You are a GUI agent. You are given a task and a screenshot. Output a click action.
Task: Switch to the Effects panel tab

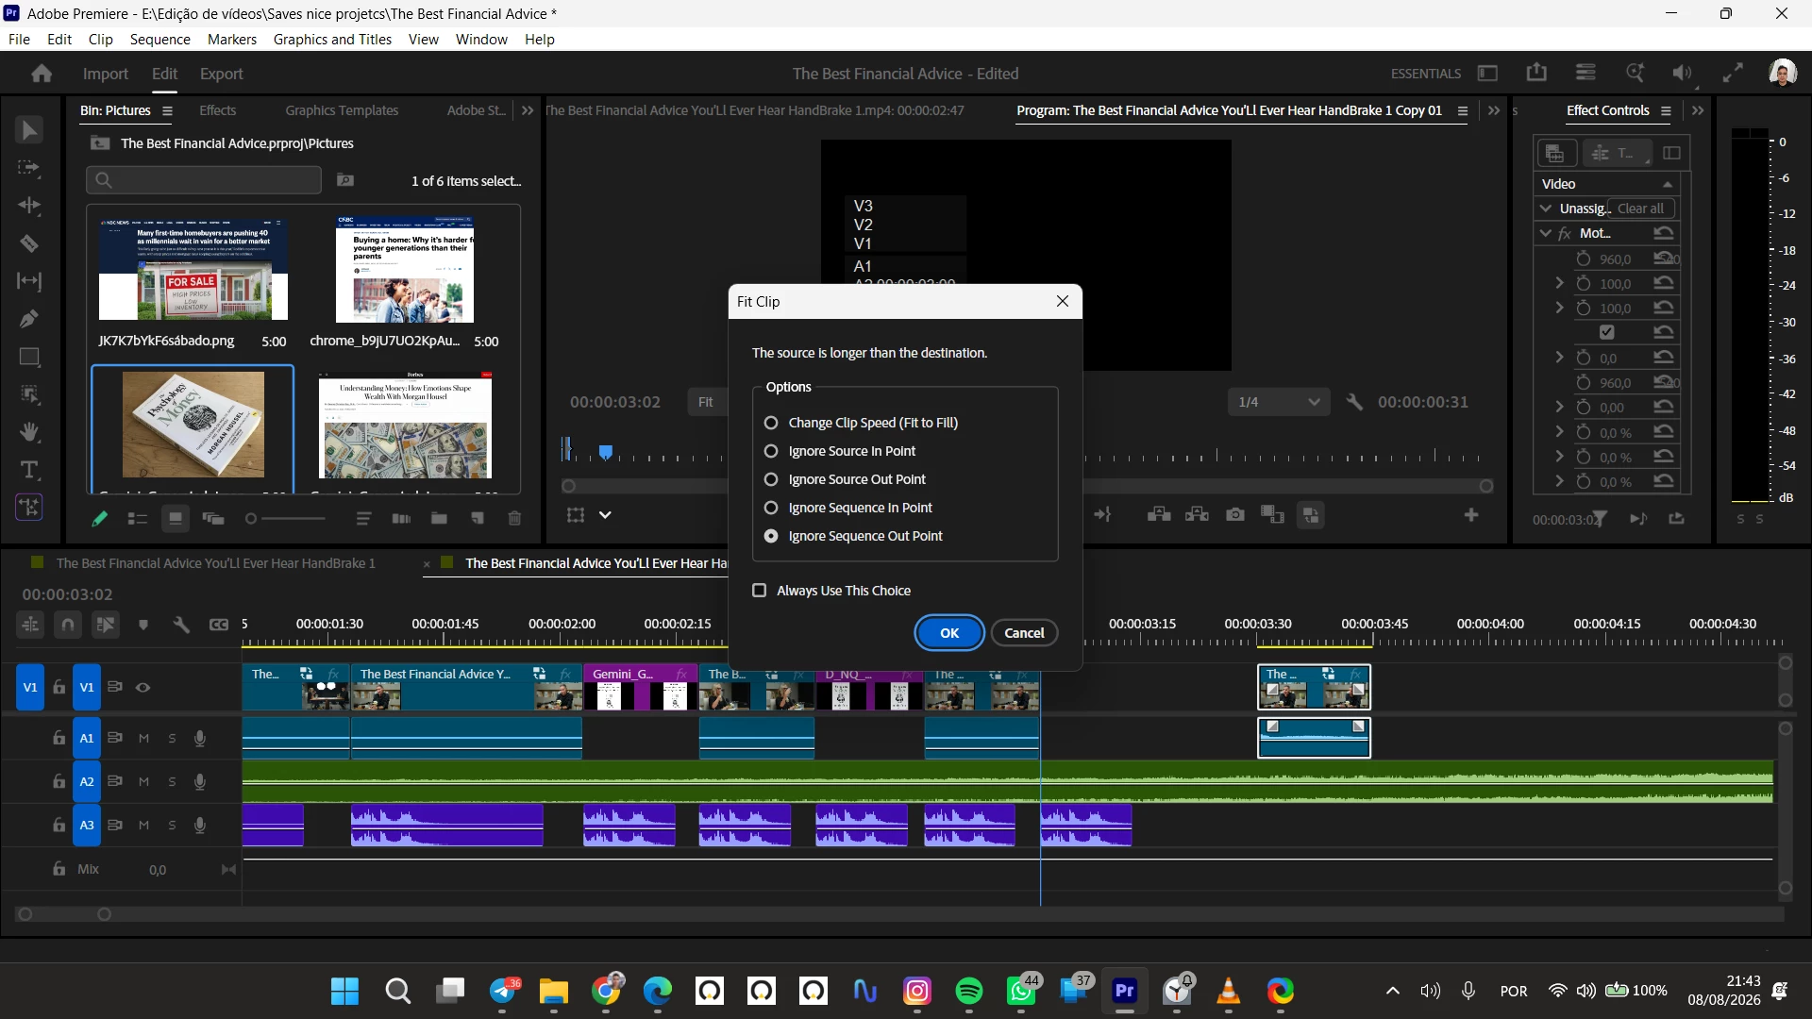point(217,110)
